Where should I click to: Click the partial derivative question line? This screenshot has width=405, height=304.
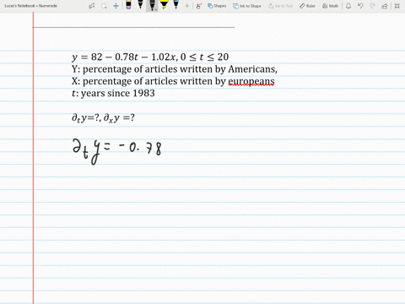tap(103, 117)
